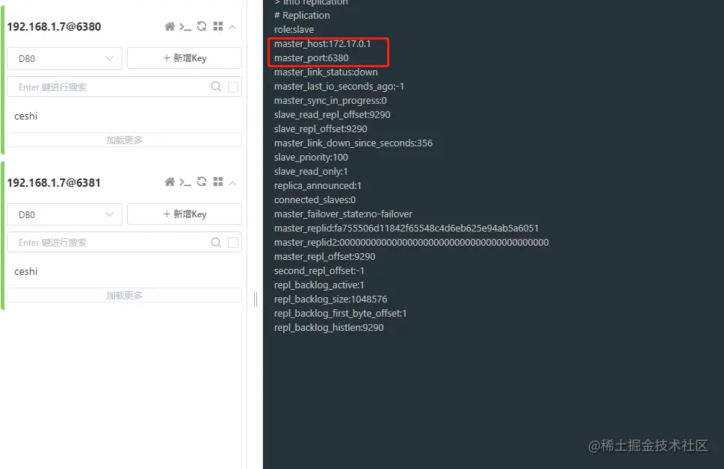Click master_repl_offset:9290 line
This screenshot has height=469, width=724.
pyautogui.click(x=324, y=257)
